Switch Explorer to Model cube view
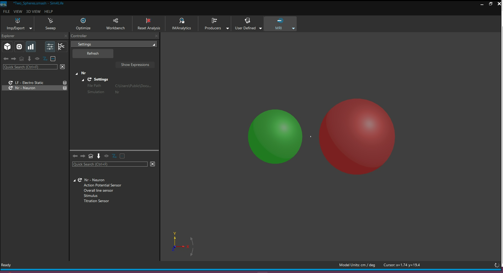This screenshot has width=503, height=273. [7, 47]
